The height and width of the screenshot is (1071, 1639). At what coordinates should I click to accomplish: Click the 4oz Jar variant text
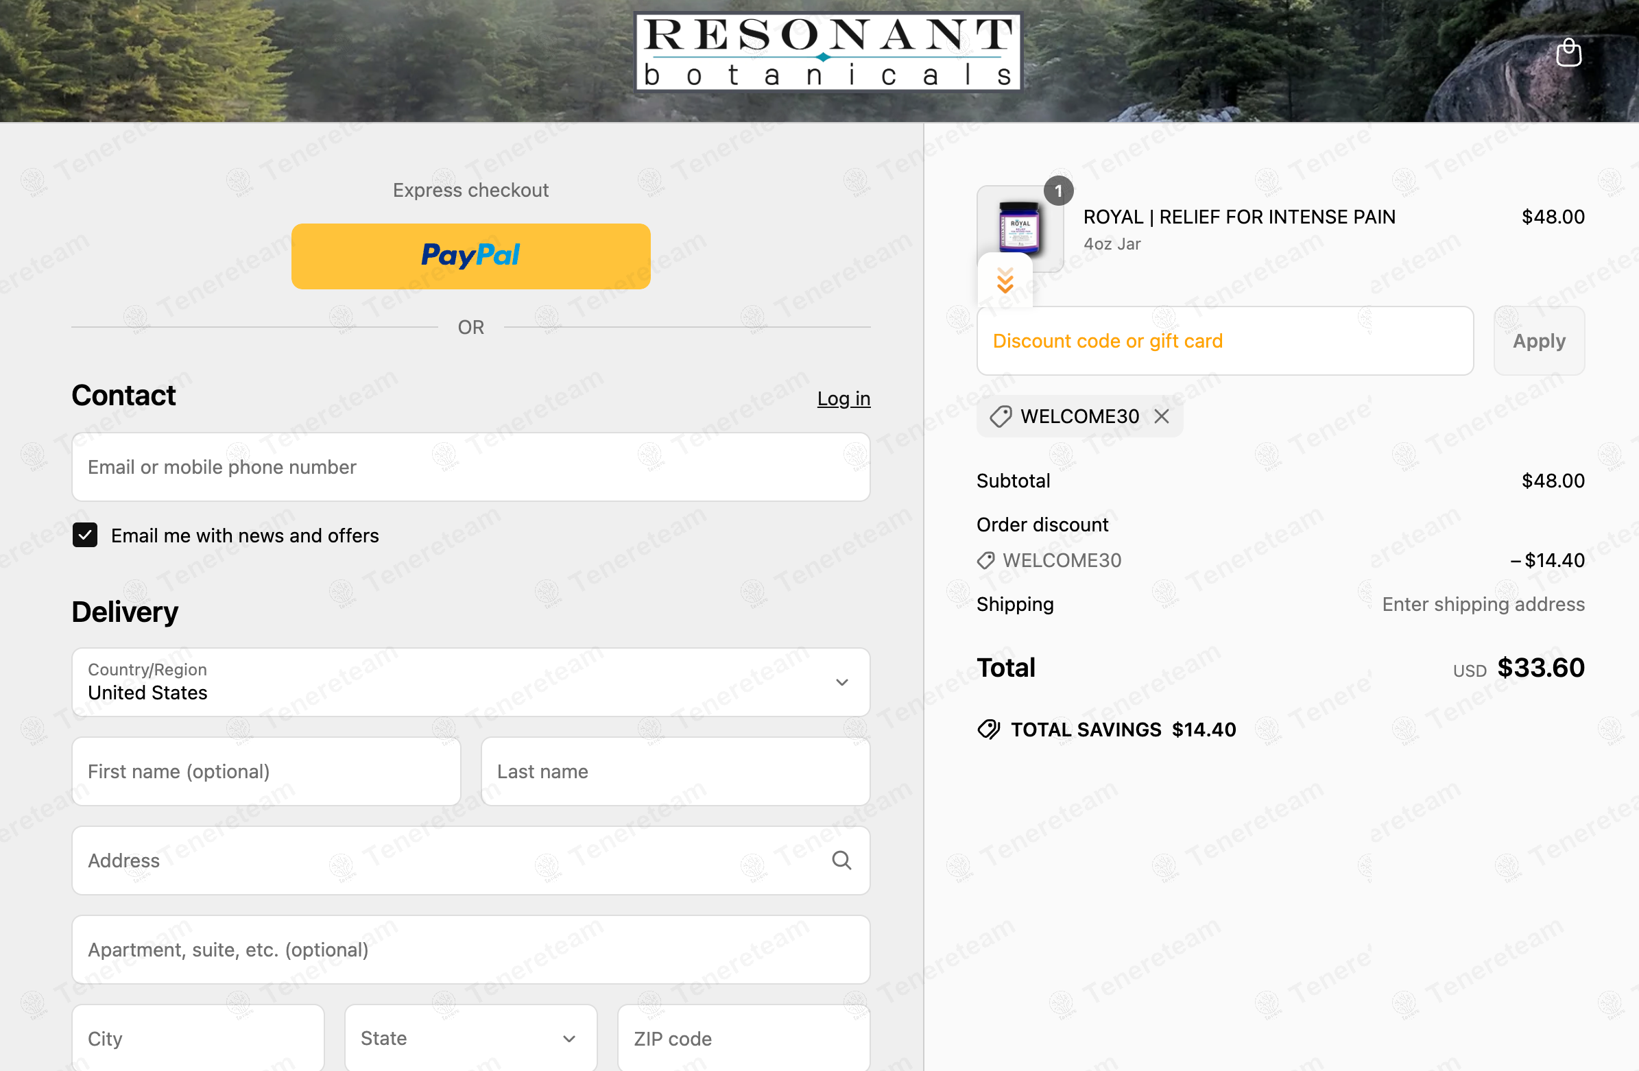tap(1112, 244)
